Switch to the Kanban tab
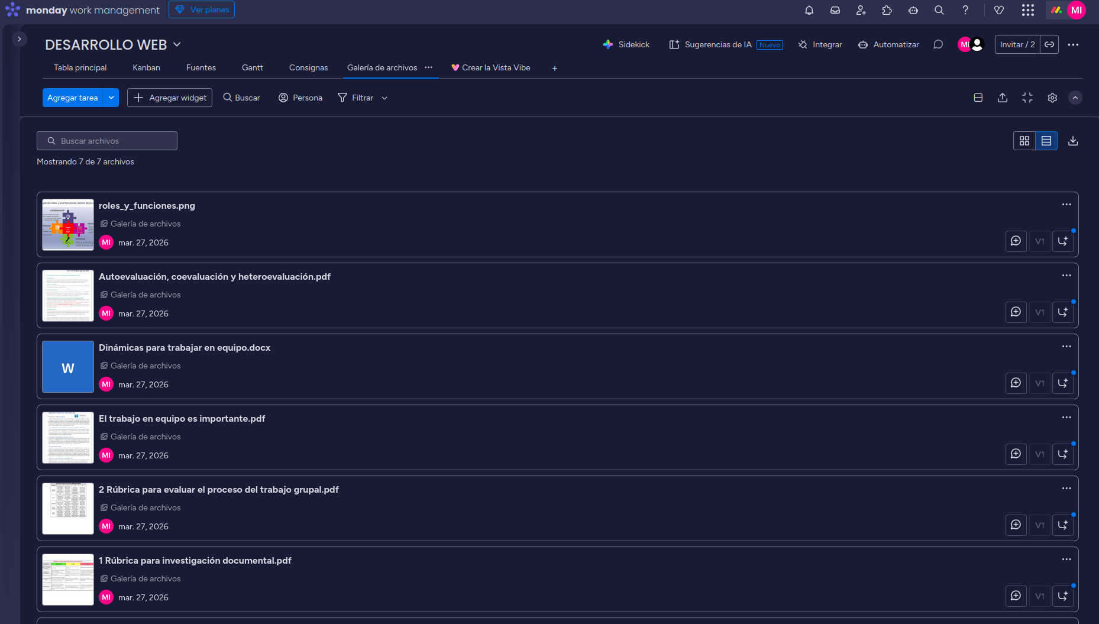The image size is (1099, 624). pos(146,67)
